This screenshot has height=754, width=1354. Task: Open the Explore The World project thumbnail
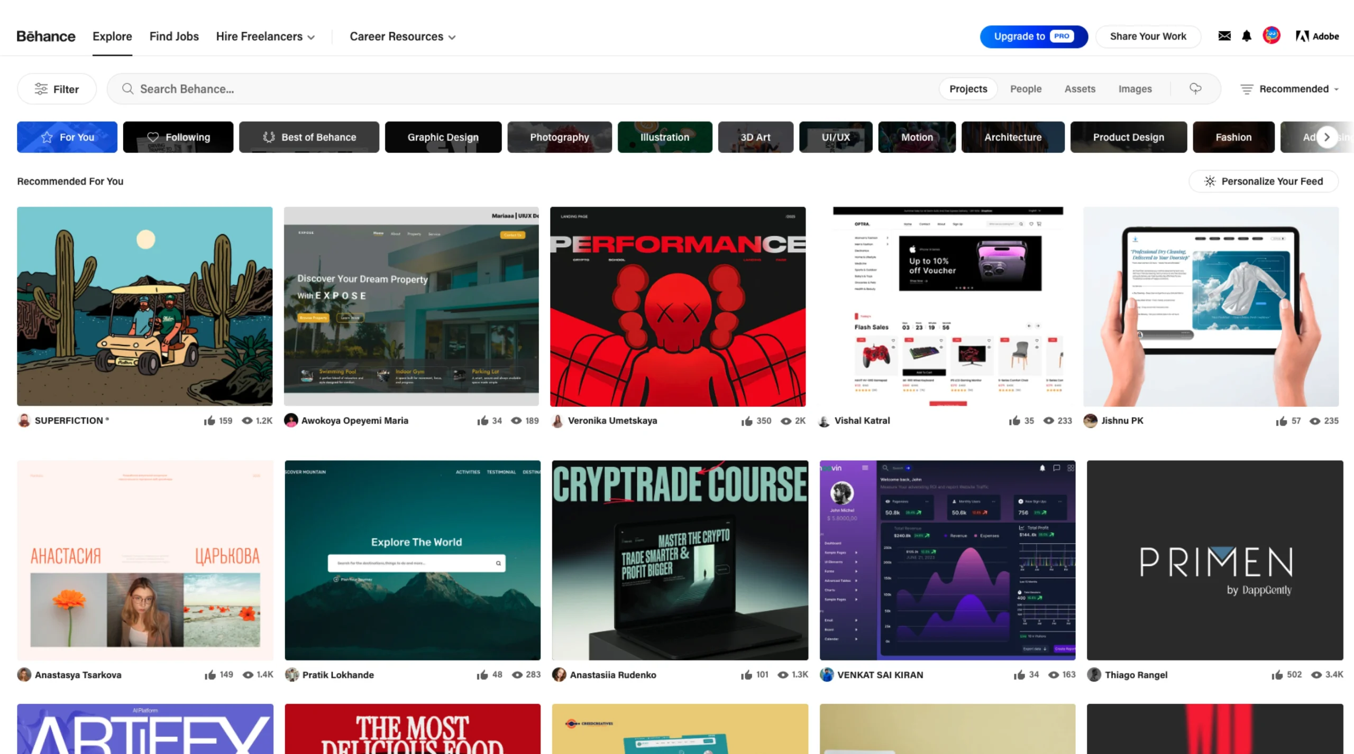tap(413, 560)
